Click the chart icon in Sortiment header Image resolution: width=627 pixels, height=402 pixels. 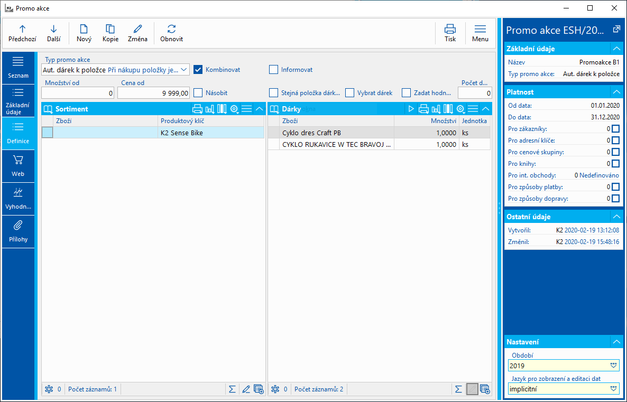210,109
